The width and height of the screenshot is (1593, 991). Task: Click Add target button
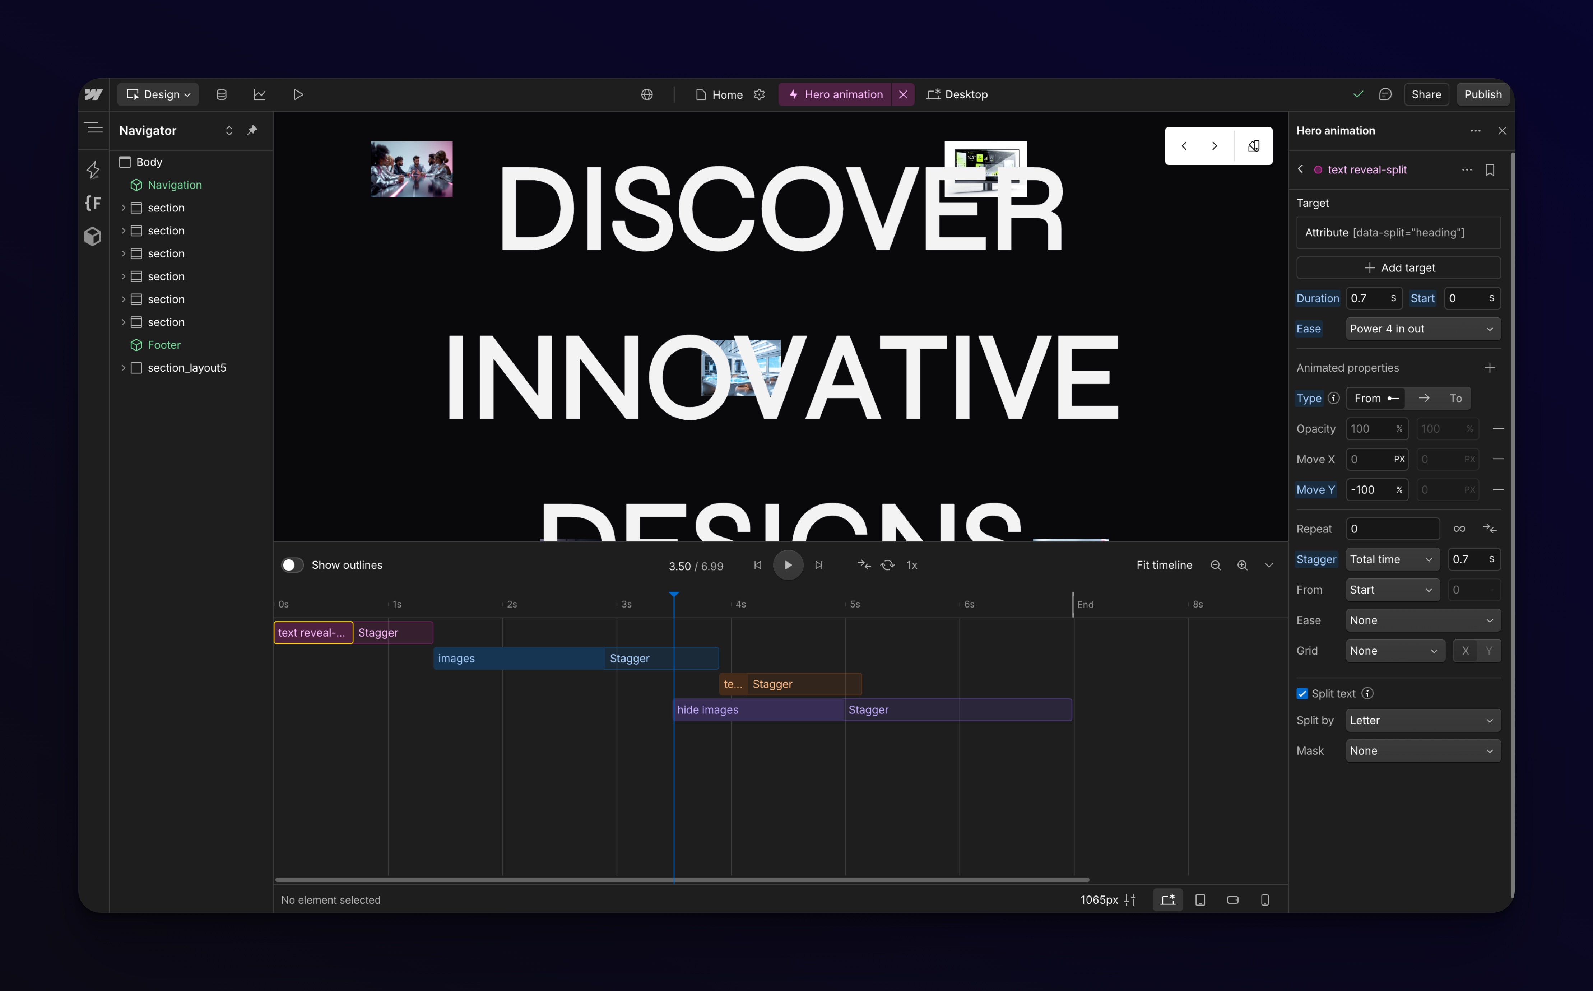[x=1398, y=267]
